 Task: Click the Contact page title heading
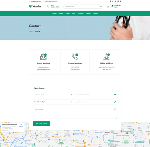35,26
